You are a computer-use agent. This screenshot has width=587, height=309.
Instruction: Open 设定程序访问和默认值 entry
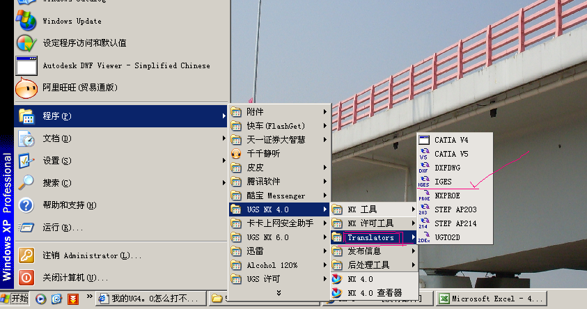(x=122, y=43)
